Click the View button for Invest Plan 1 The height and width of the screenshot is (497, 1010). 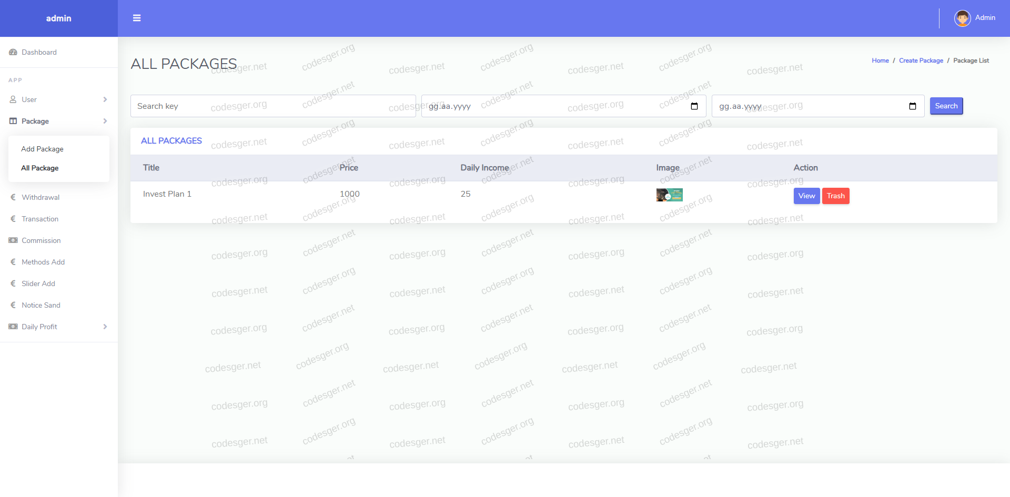pos(806,196)
